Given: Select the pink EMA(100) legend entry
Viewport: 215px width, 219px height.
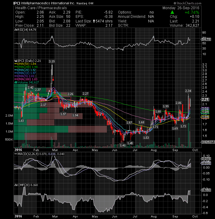Looking at the screenshot, I should click(x=26, y=79).
